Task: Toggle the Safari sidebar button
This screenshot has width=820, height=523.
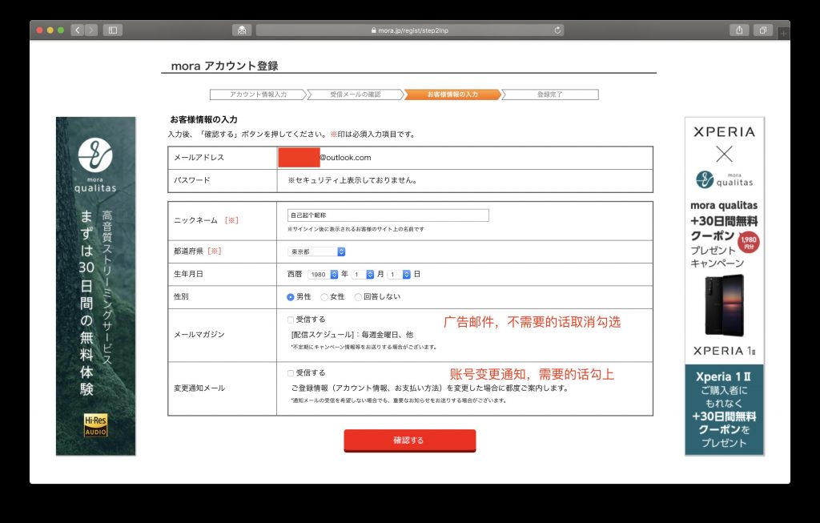Action: pyautogui.click(x=112, y=30)
